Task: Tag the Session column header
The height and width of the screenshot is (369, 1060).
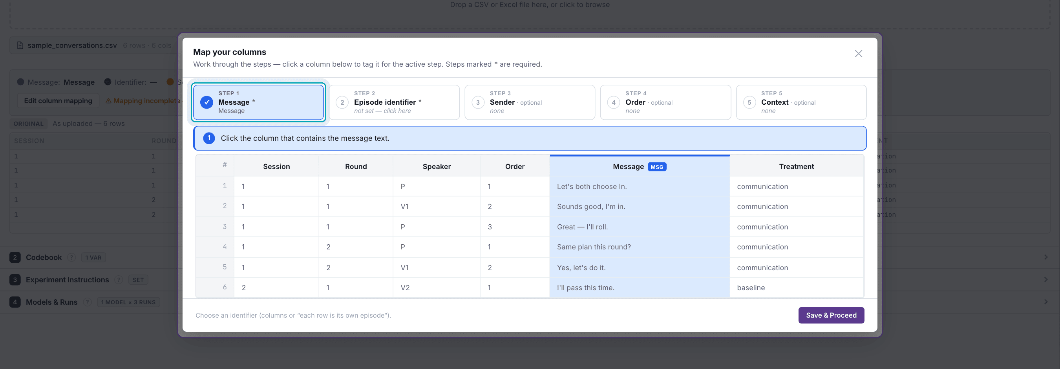Action: 276,166
